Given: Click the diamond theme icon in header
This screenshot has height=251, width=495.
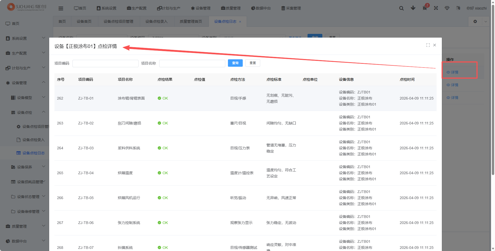Looking at the screenshot, I should (447, 8).
